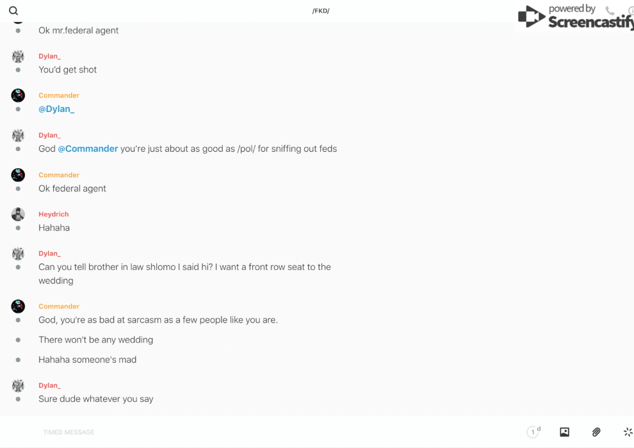Attach a file with the paperclip

pyautogui.click(x=596, y=432)
